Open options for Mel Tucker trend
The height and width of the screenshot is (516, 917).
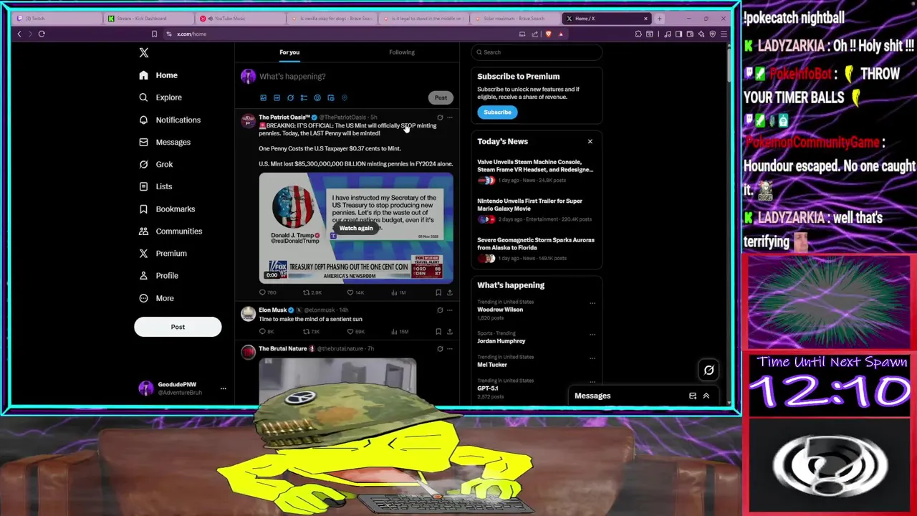pyautogui.click(x=592, y=358)
